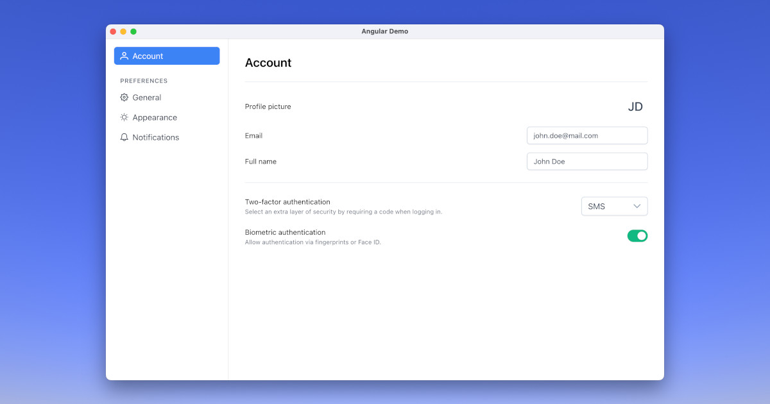
Task: Click the sun icon next to Appearance
Action: (124, 117)
